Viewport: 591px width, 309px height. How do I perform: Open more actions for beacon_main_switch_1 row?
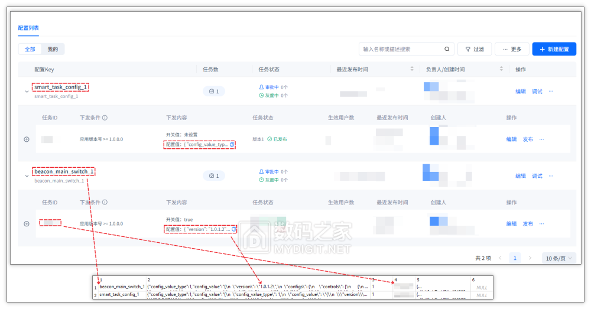pyautogui.click(x=551, y=175)
